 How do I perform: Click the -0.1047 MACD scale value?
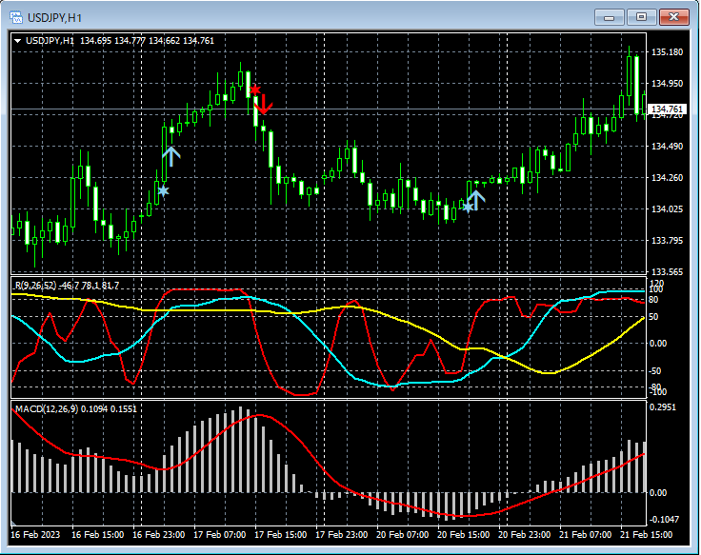[664, 519]
